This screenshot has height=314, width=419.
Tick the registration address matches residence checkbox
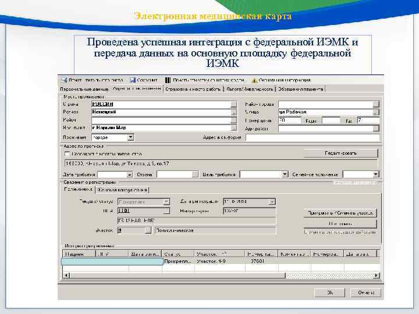tap(68, 154)
